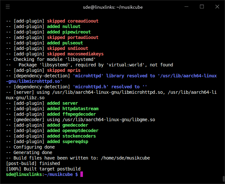Click 'skipped coreaudioout' line
Screen dimensions: 225x184
point(52,21)
